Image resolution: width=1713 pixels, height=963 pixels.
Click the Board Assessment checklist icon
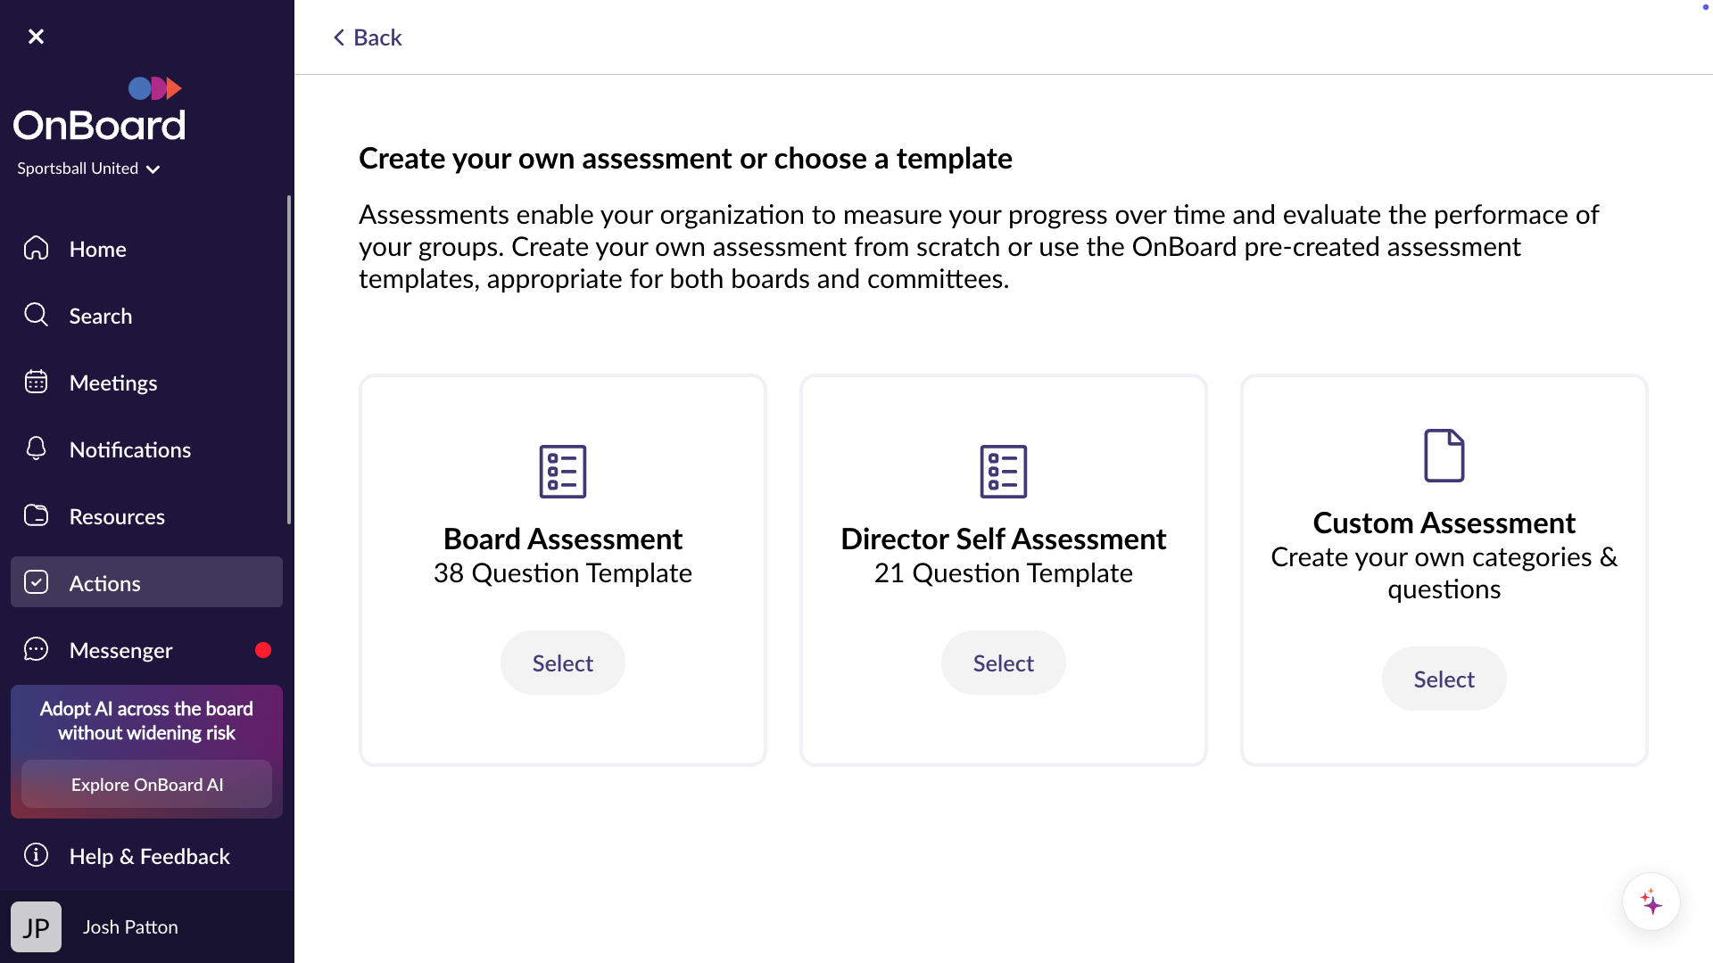click(563, 471)
